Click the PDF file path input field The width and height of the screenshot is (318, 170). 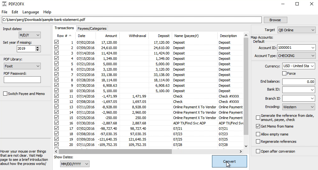tap(132, 20)
